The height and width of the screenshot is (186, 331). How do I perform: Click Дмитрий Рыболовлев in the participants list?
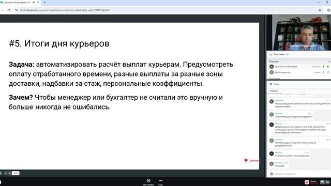pos(286,67)
